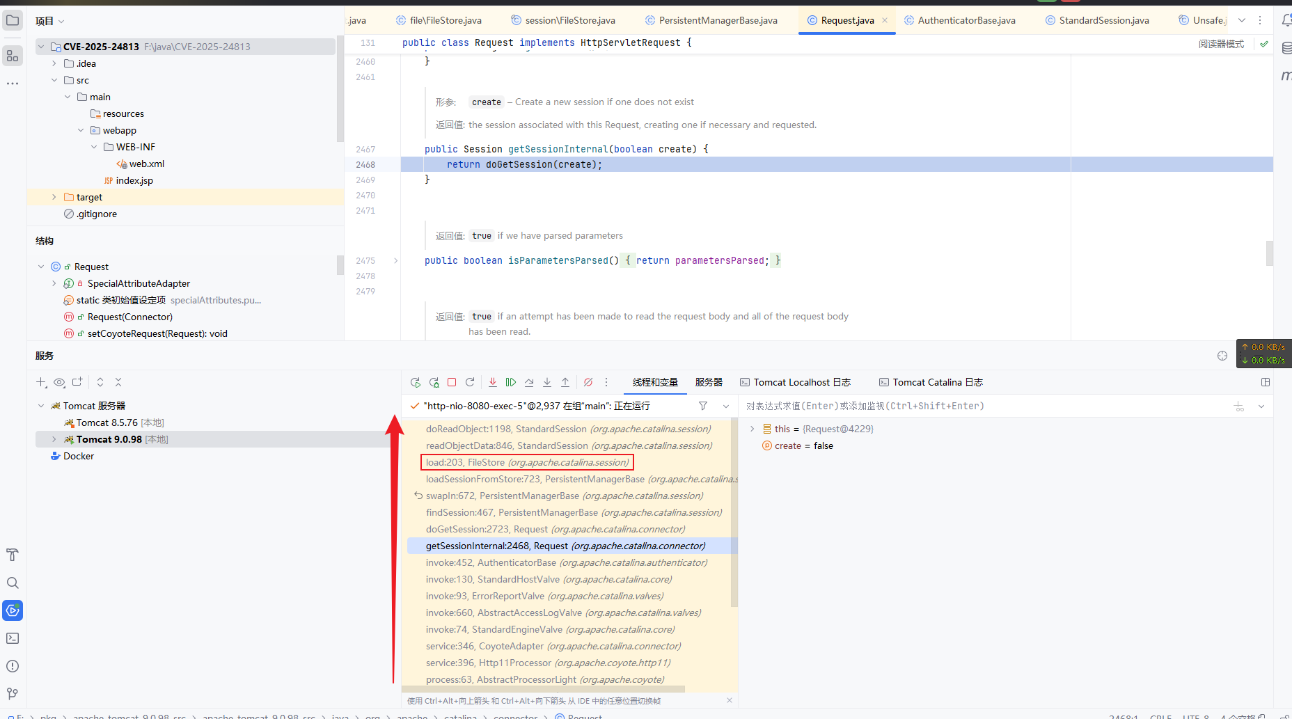This screenshot has width=1292, height=719.
Task: Switch to the StandardSession.java tab
Action: pyautogui.click(x=1097, y=20)
